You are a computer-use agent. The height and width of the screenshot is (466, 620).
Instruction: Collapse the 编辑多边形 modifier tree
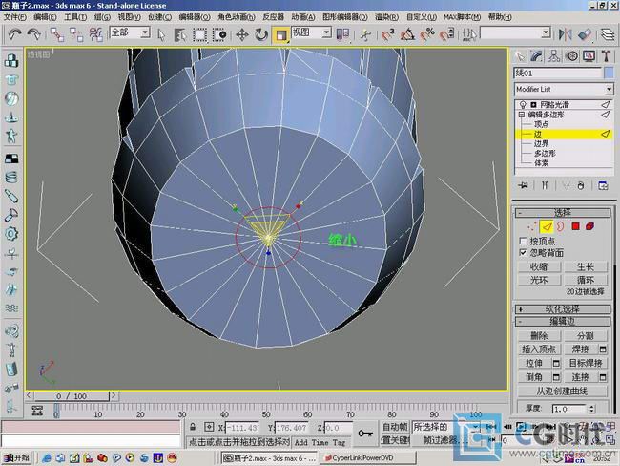click(x=521, y=115)
